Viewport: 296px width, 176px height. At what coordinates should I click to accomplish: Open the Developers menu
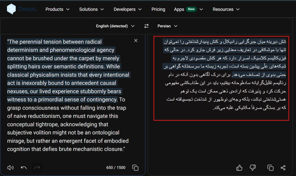[x=127, y=9]
